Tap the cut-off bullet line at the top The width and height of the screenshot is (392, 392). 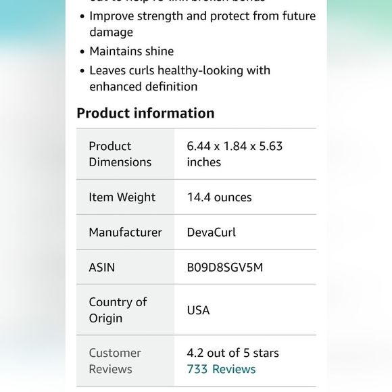(x=177, y=1)
